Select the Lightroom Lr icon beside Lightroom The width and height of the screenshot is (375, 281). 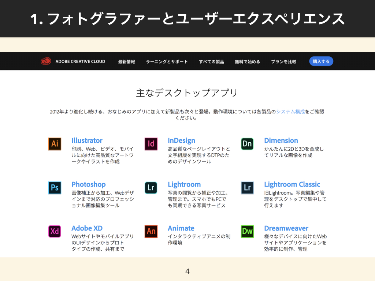pyautogui.click(x=151, y=188)
